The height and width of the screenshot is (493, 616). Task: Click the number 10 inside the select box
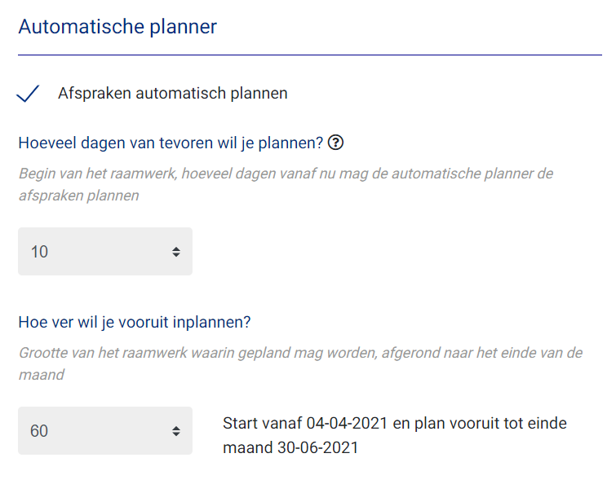pyautogui.click(x=39, y=252)
